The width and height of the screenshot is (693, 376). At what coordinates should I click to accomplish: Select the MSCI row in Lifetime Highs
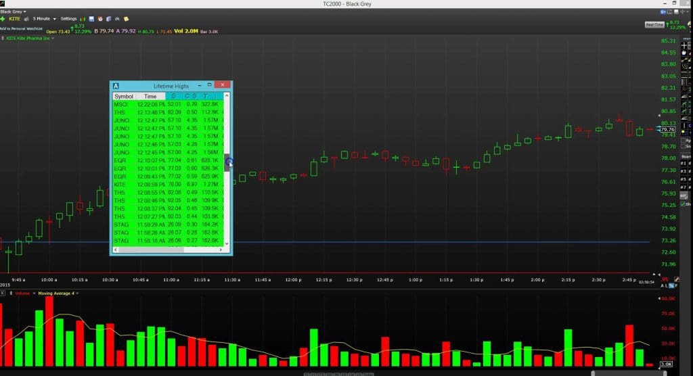pos(168,104)
